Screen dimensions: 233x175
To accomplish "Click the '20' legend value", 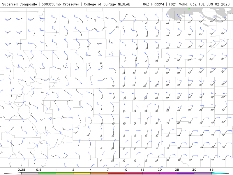I will pos(160,170).
